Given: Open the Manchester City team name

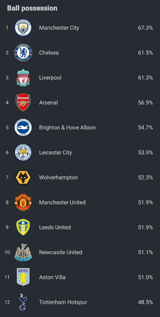Looking at the screenshot, I should coord(59,28).
